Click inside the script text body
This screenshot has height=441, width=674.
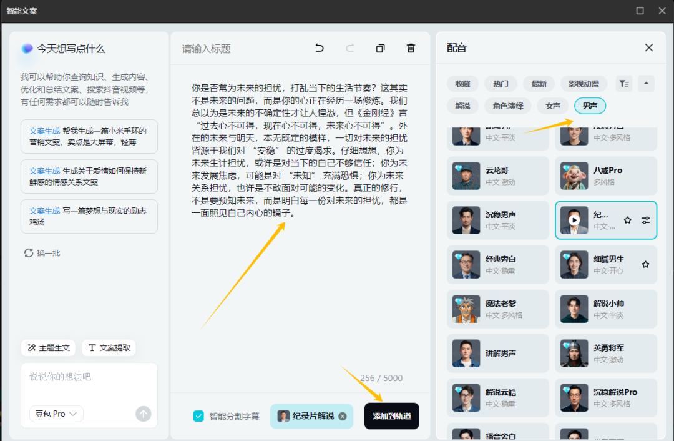point(299,150)
